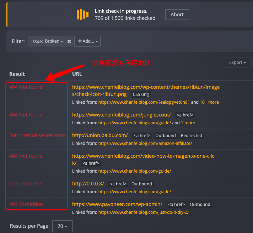Click the Link check in progress text
Viewport: 253px width, 233px height.
click(x=121, y=11)
